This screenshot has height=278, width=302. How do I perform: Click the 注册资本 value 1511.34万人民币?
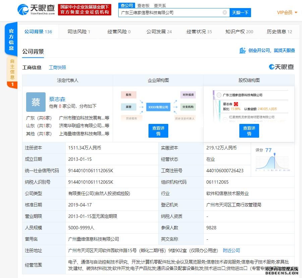tap(84, 148)
